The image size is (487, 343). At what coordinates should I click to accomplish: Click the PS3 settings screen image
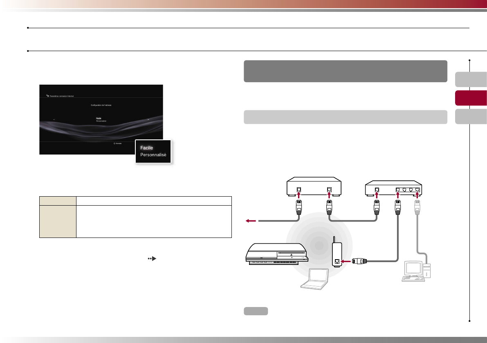pos(101,119)
